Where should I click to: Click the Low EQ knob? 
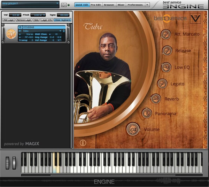pyautogui.click(x=167, y=67)
